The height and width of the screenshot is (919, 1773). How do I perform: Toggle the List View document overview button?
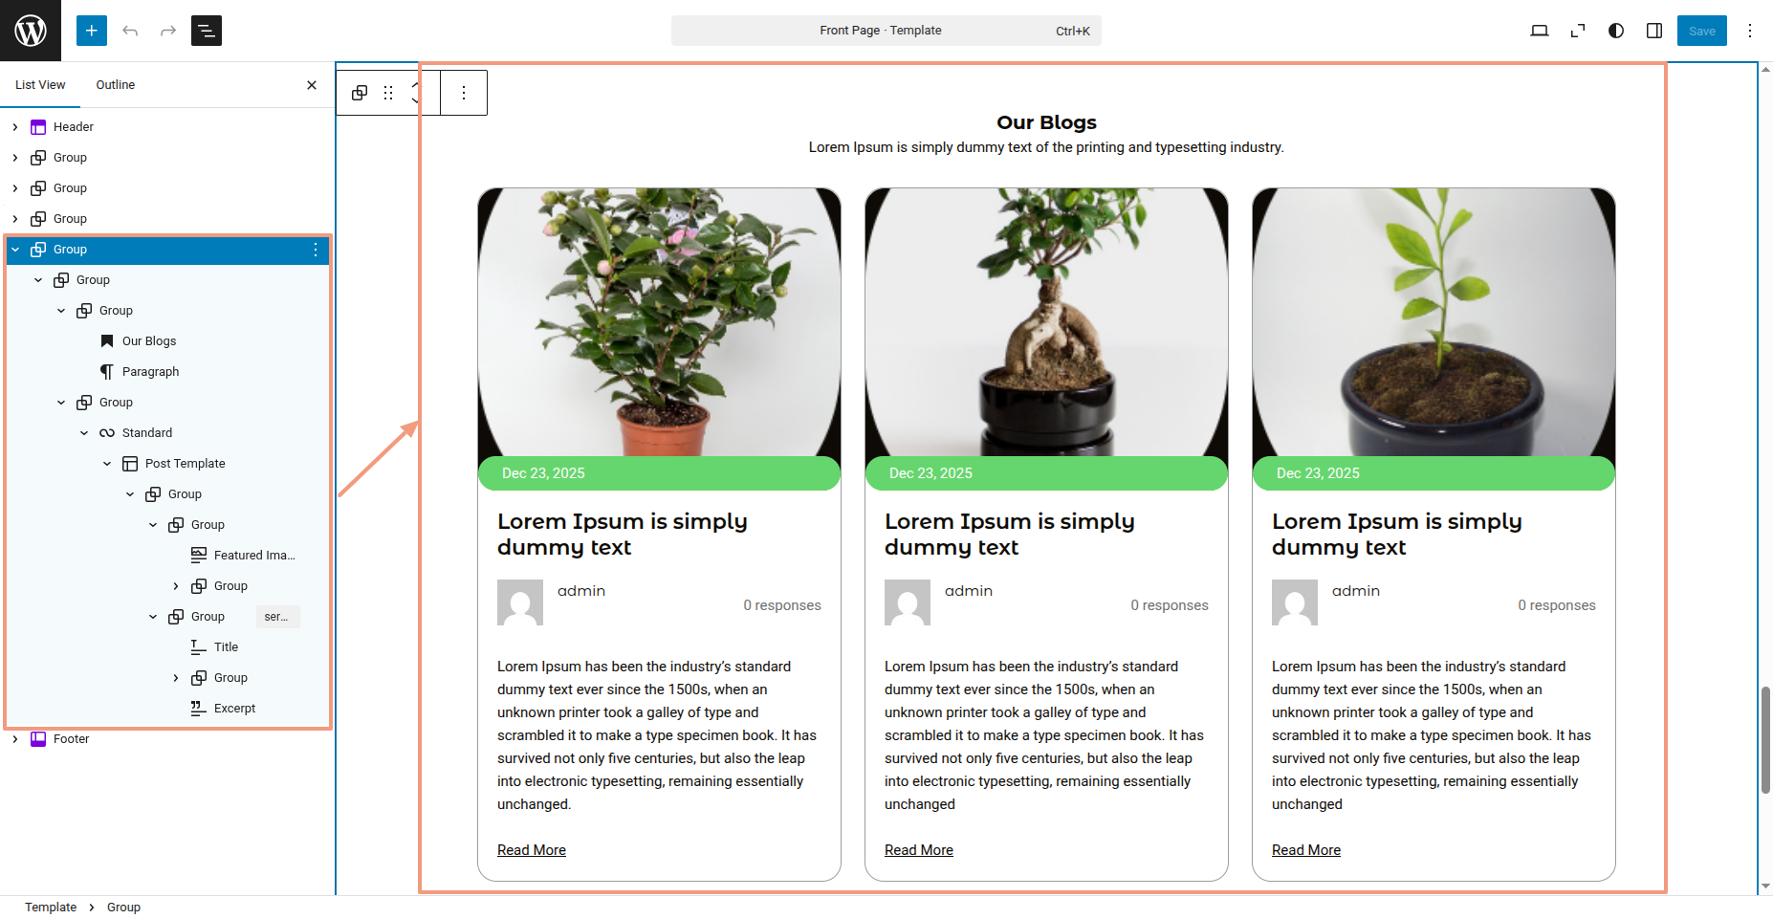[207, 31]
